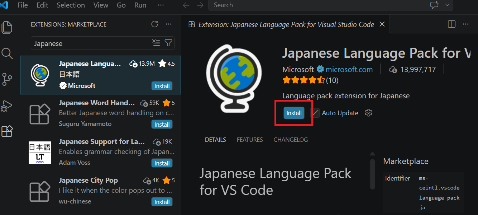Expand the Copilot chat dropdown arrow
Image resolution: width=478 pixels, height=215 pixels.
tap(447, 5)
